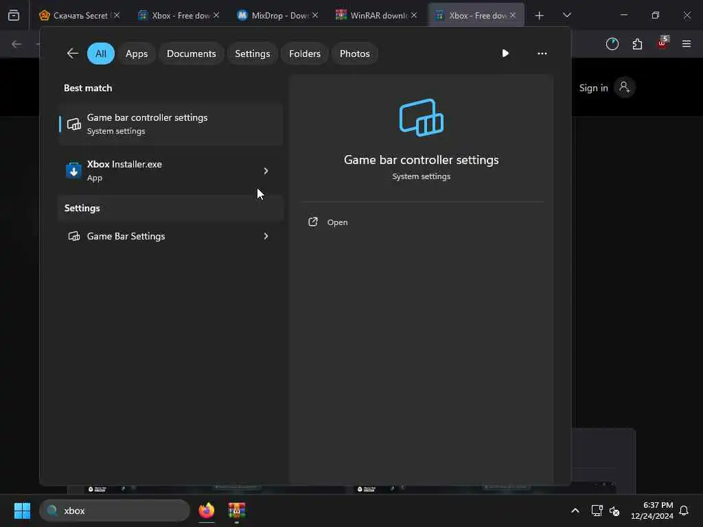Screen dimensions: 703x527
Task: Click the Xbox Installer download icon
Action: click(73, 171)
